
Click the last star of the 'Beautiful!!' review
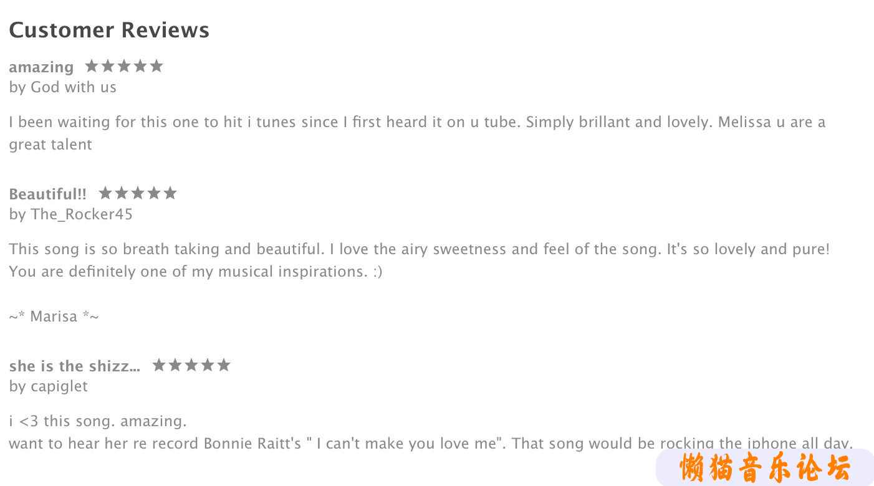pyautogui.click(x=170, y=193)
